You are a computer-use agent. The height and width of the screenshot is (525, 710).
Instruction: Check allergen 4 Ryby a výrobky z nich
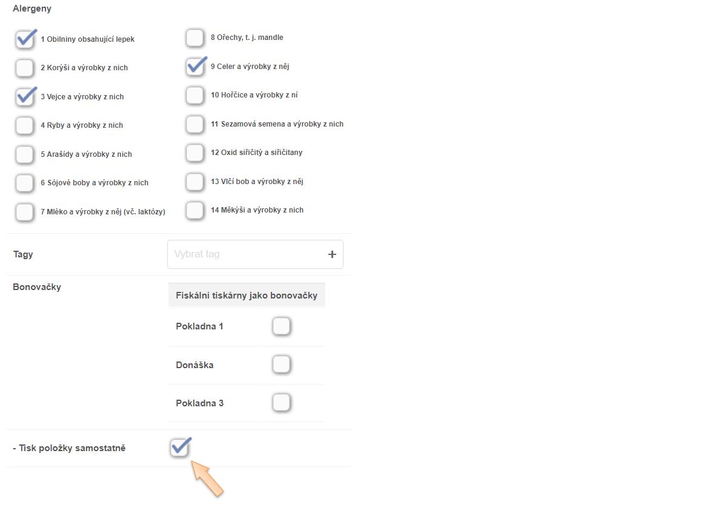click(x=25, y=125)
